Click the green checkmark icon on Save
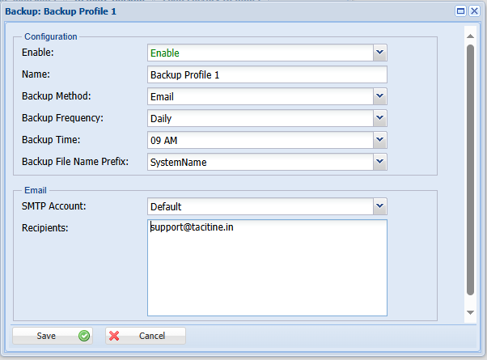 point(84,336)
